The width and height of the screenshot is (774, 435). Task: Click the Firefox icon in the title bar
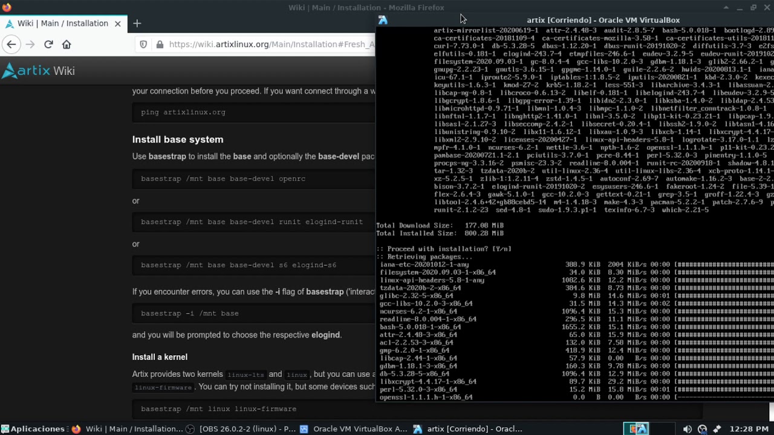(x=7, y=7)
